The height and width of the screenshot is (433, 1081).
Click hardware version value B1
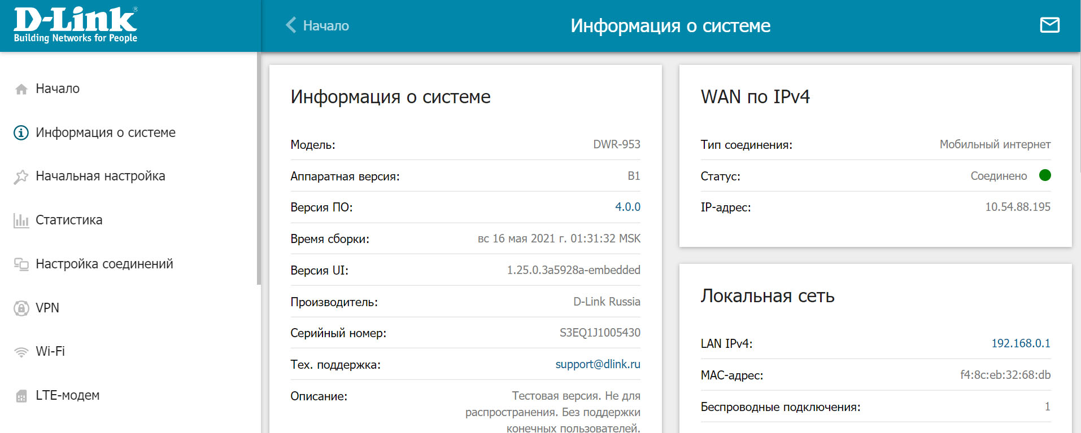[x=634, y=176]
